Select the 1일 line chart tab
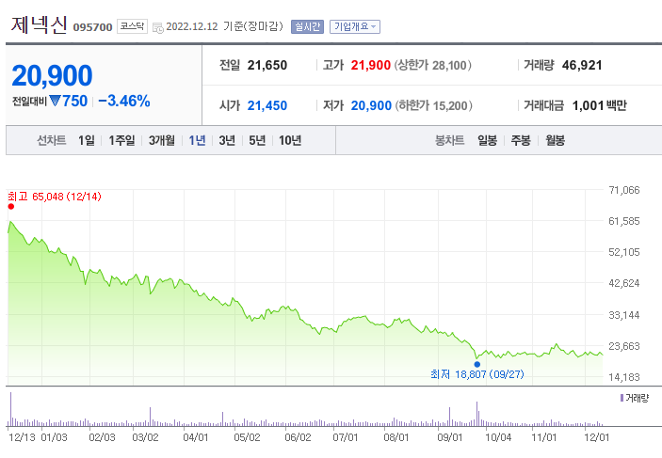Viewport: 662px width, 458px height. pyautogui.click(x=86, y=140)
